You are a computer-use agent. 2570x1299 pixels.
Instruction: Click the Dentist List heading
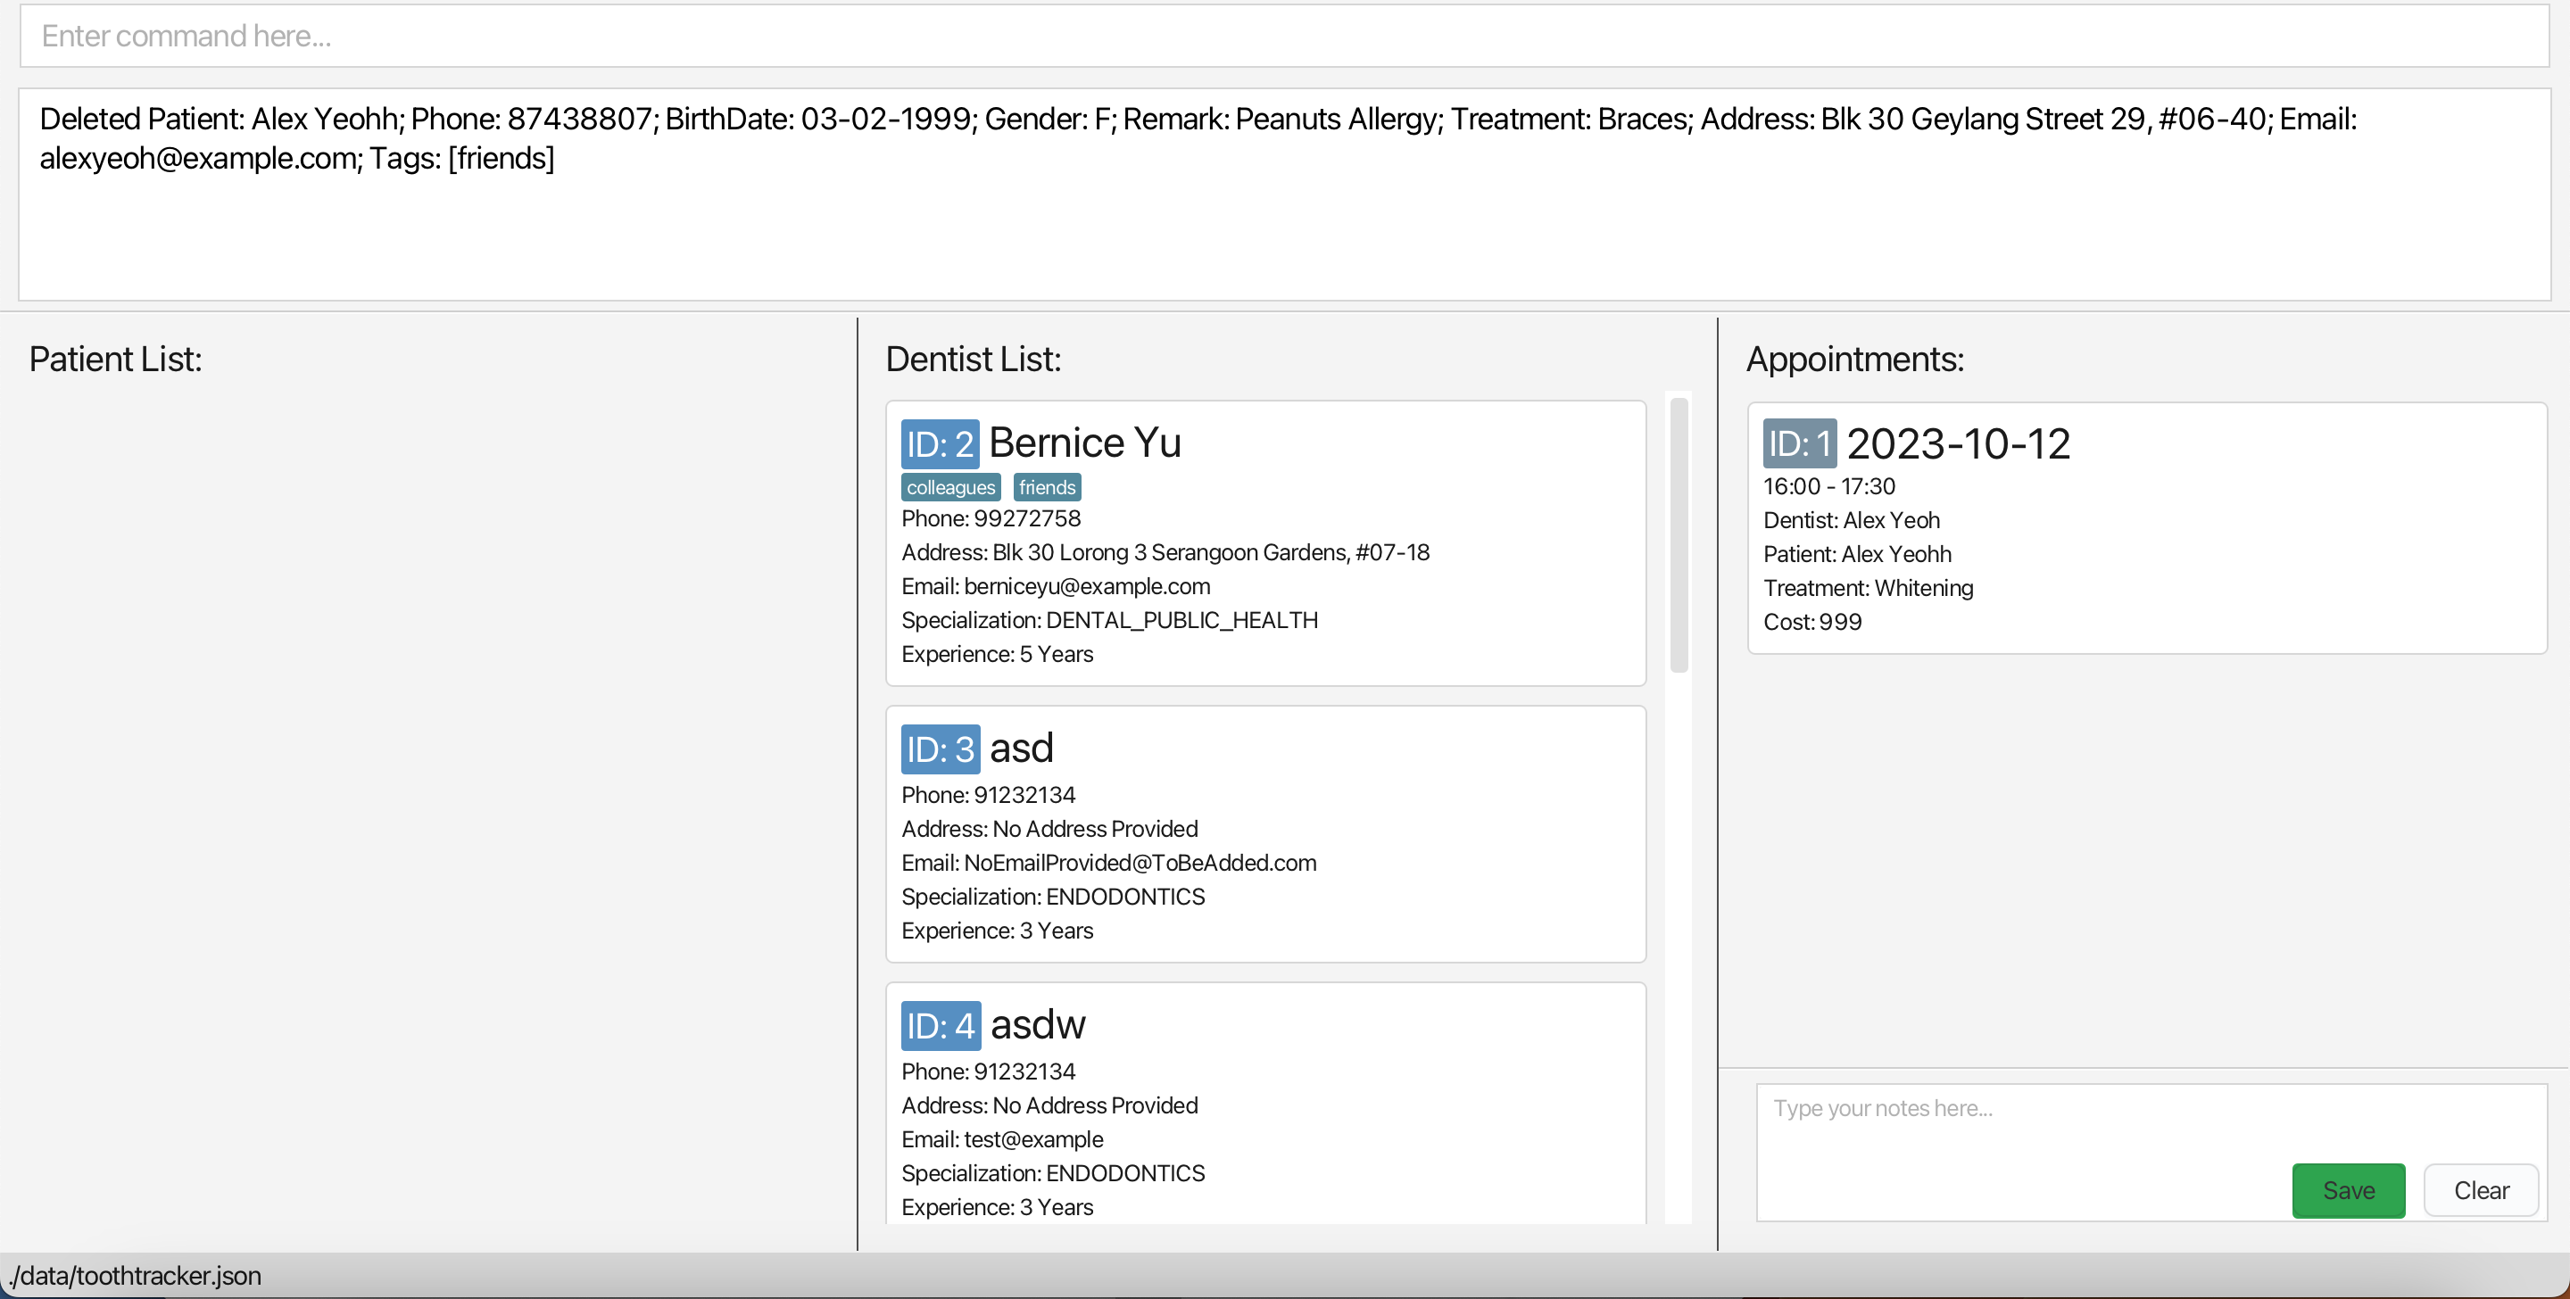[973, 360]
